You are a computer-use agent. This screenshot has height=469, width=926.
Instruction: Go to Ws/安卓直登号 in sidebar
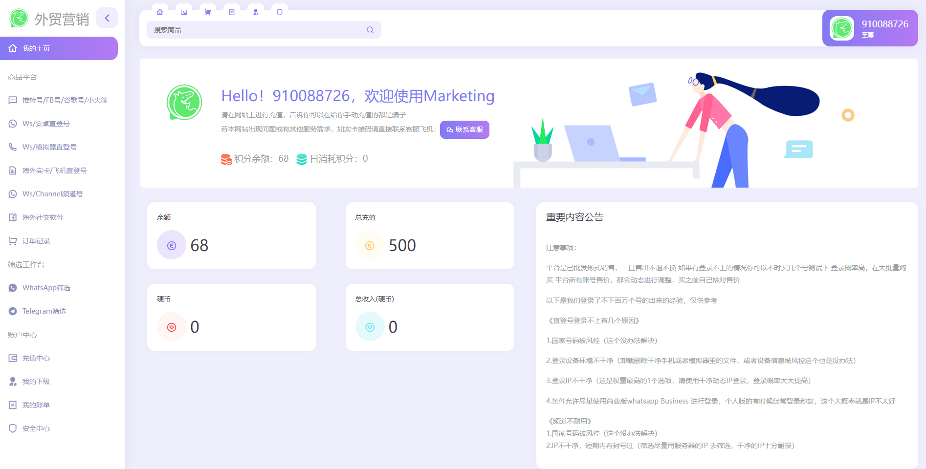point(46,124)
